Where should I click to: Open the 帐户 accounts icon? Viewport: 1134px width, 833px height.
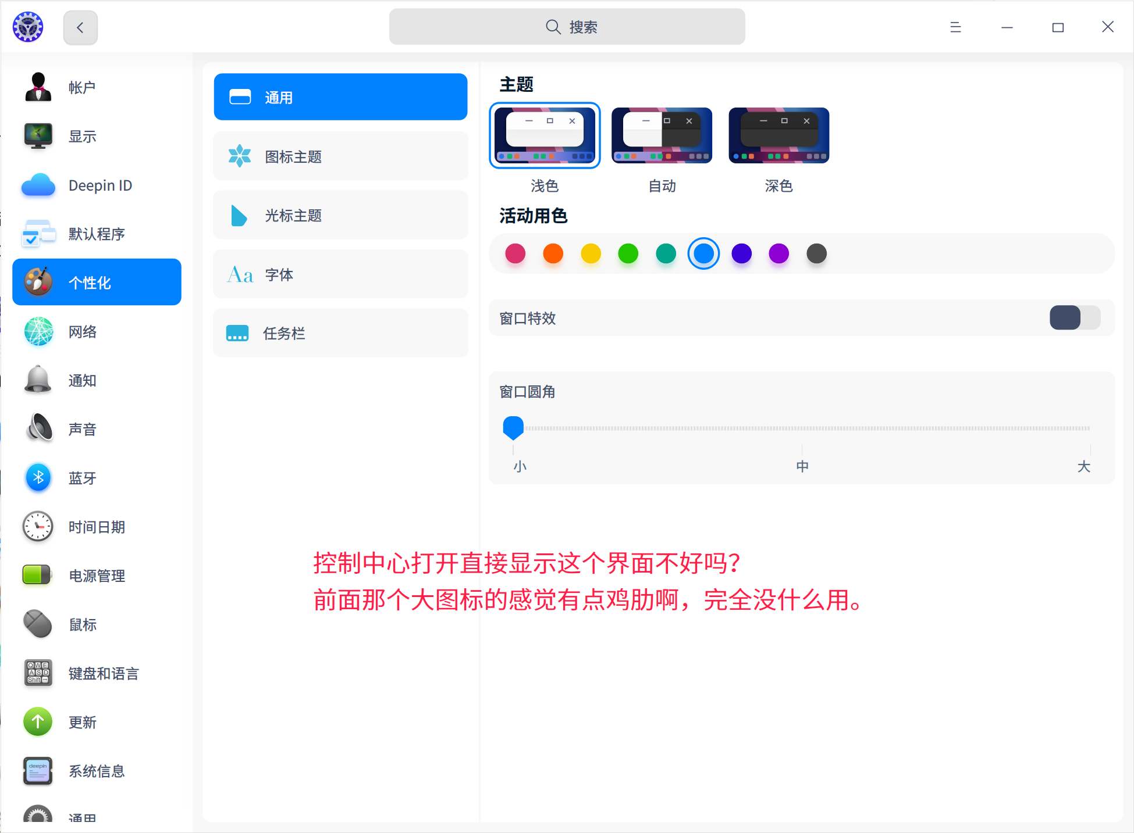pos(38,87)
